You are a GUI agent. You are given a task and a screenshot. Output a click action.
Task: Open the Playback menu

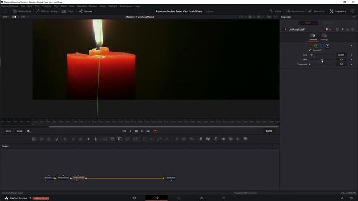[82, 6]
